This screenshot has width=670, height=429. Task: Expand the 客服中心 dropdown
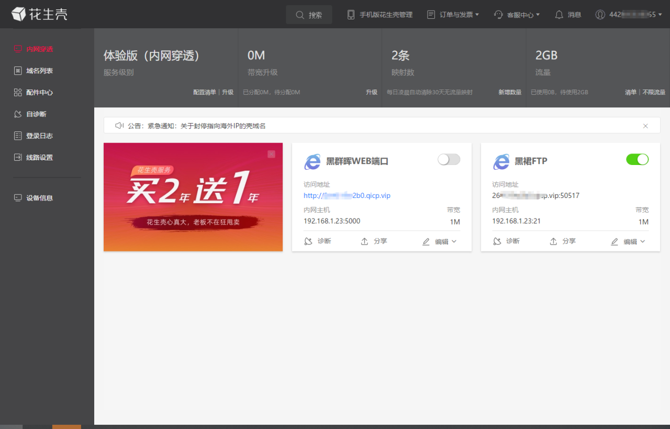516,14
